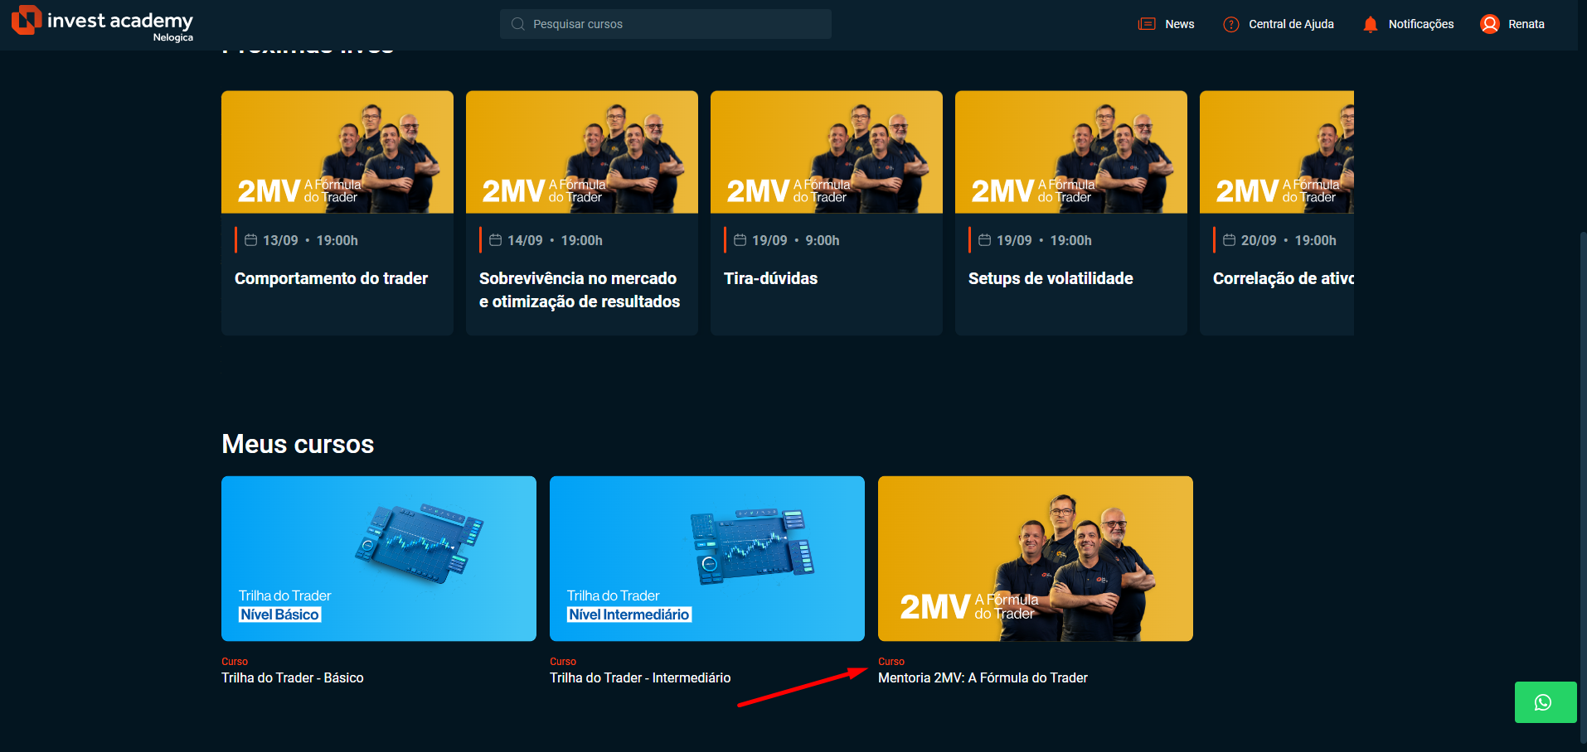Click the 14/09 • 19:00h date text
The width and height of the screenshot is (1587, 752).
pyautogui.click(x=555, y=240)
